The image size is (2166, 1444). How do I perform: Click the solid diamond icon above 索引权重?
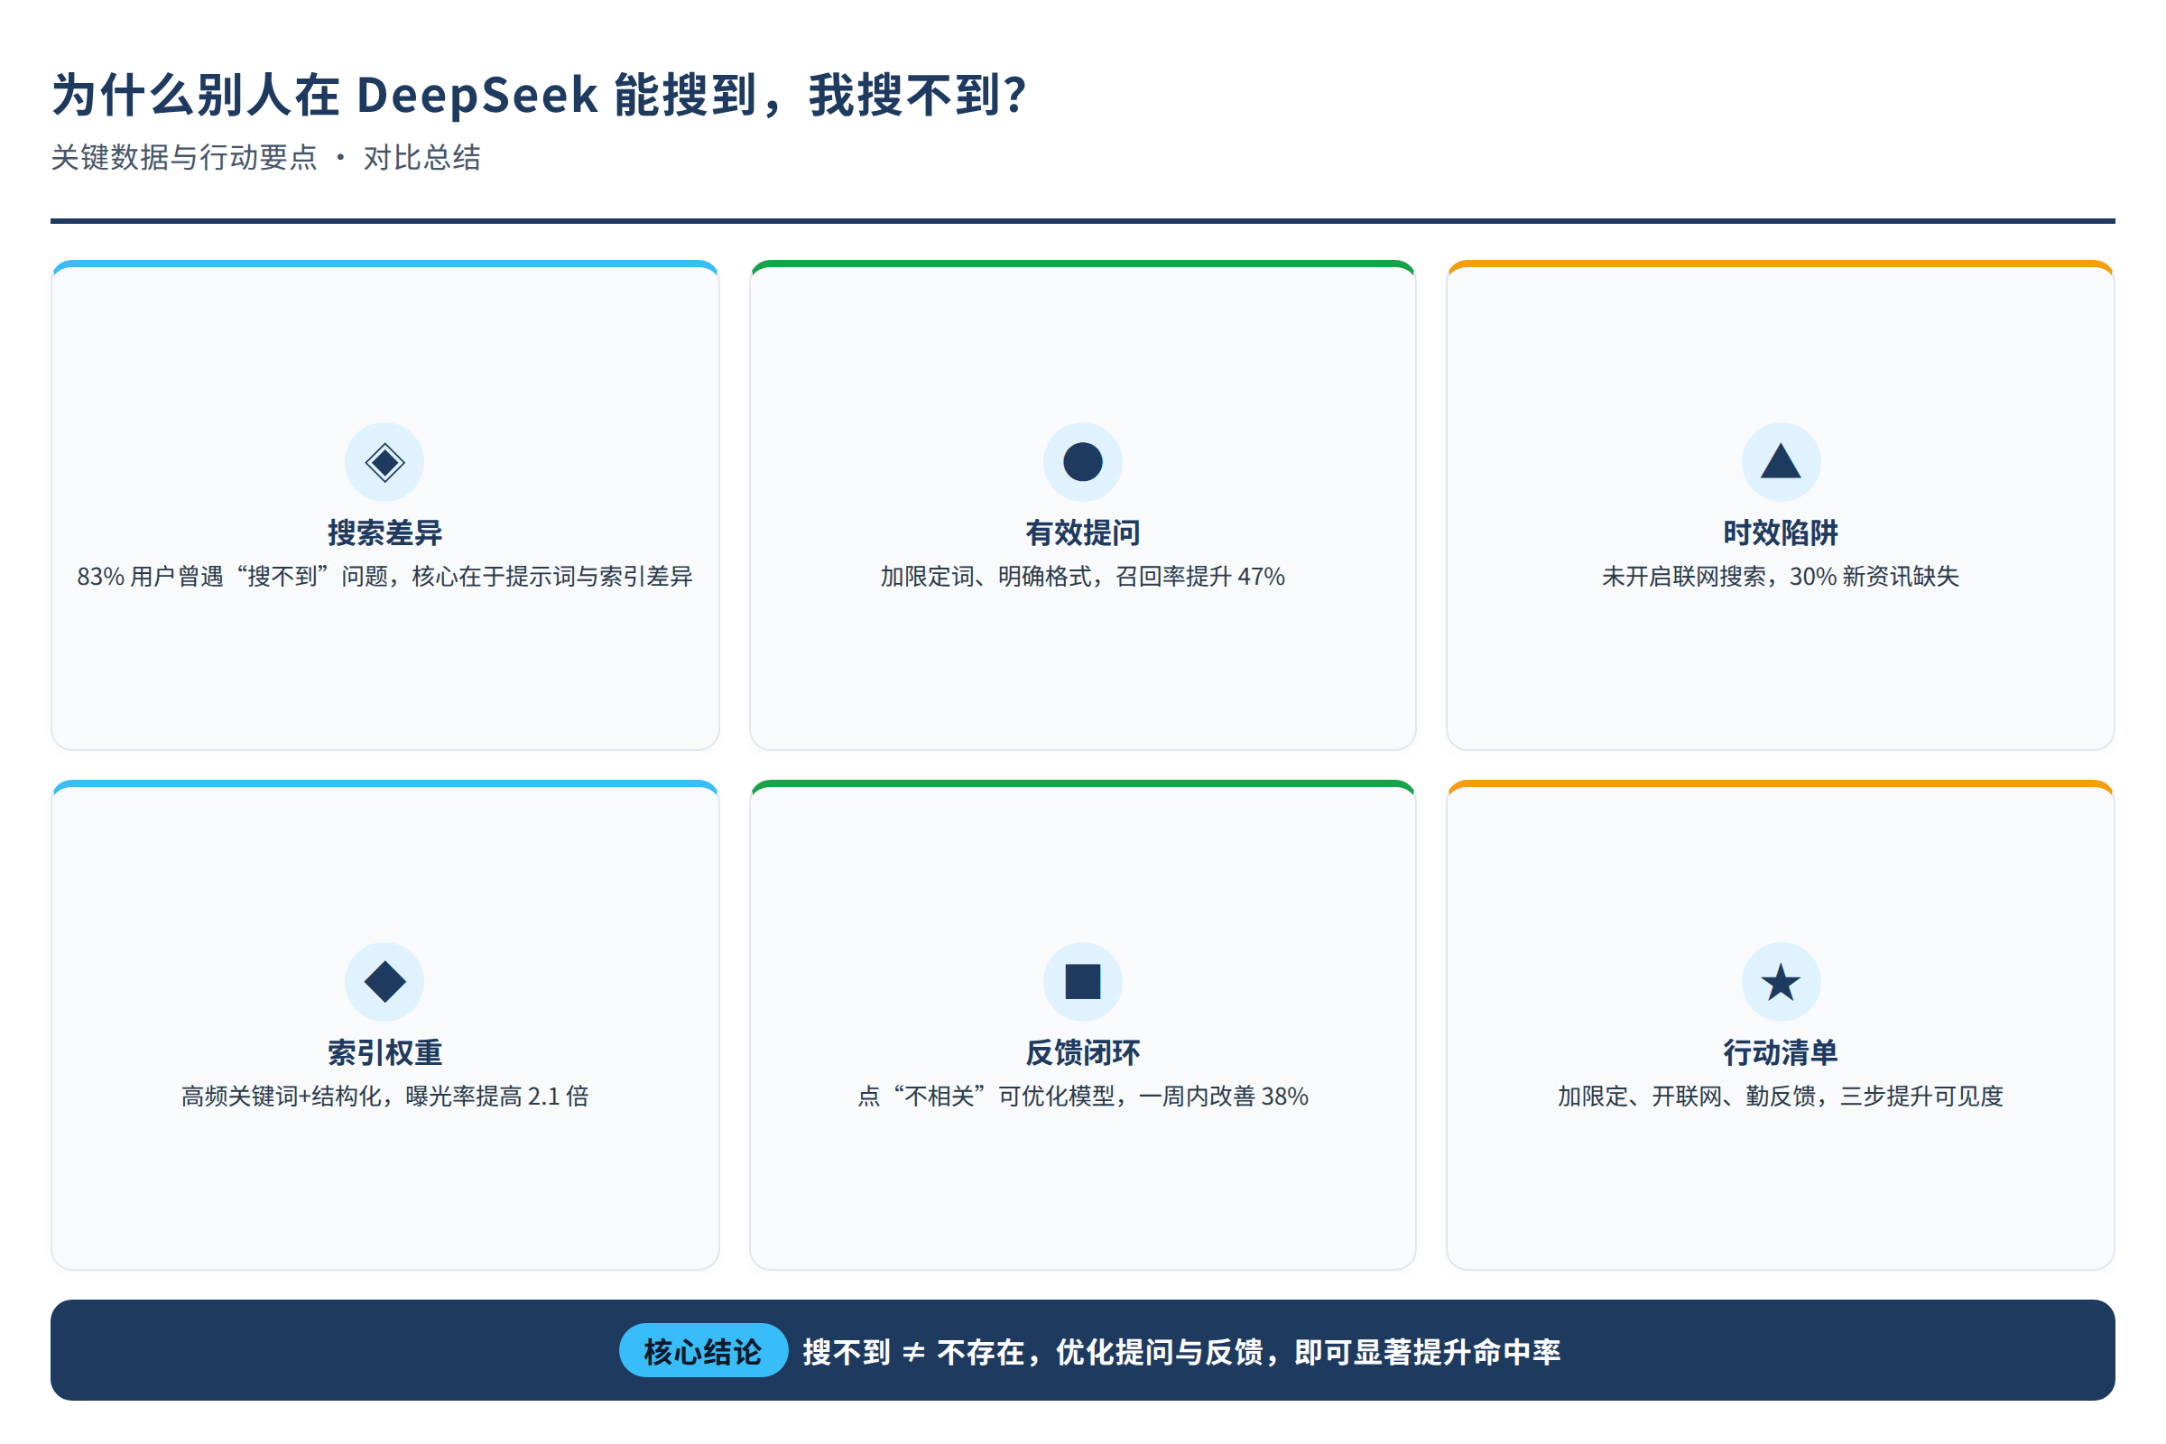(385, 982)
